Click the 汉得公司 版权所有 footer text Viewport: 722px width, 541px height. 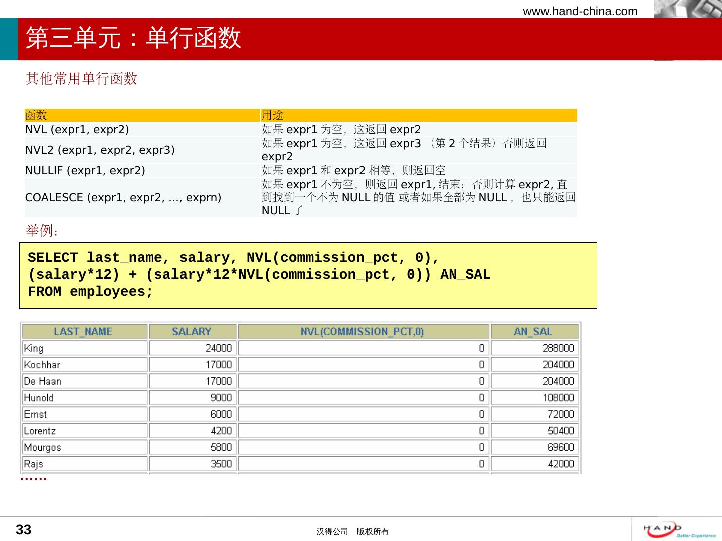tap(352, 532)
